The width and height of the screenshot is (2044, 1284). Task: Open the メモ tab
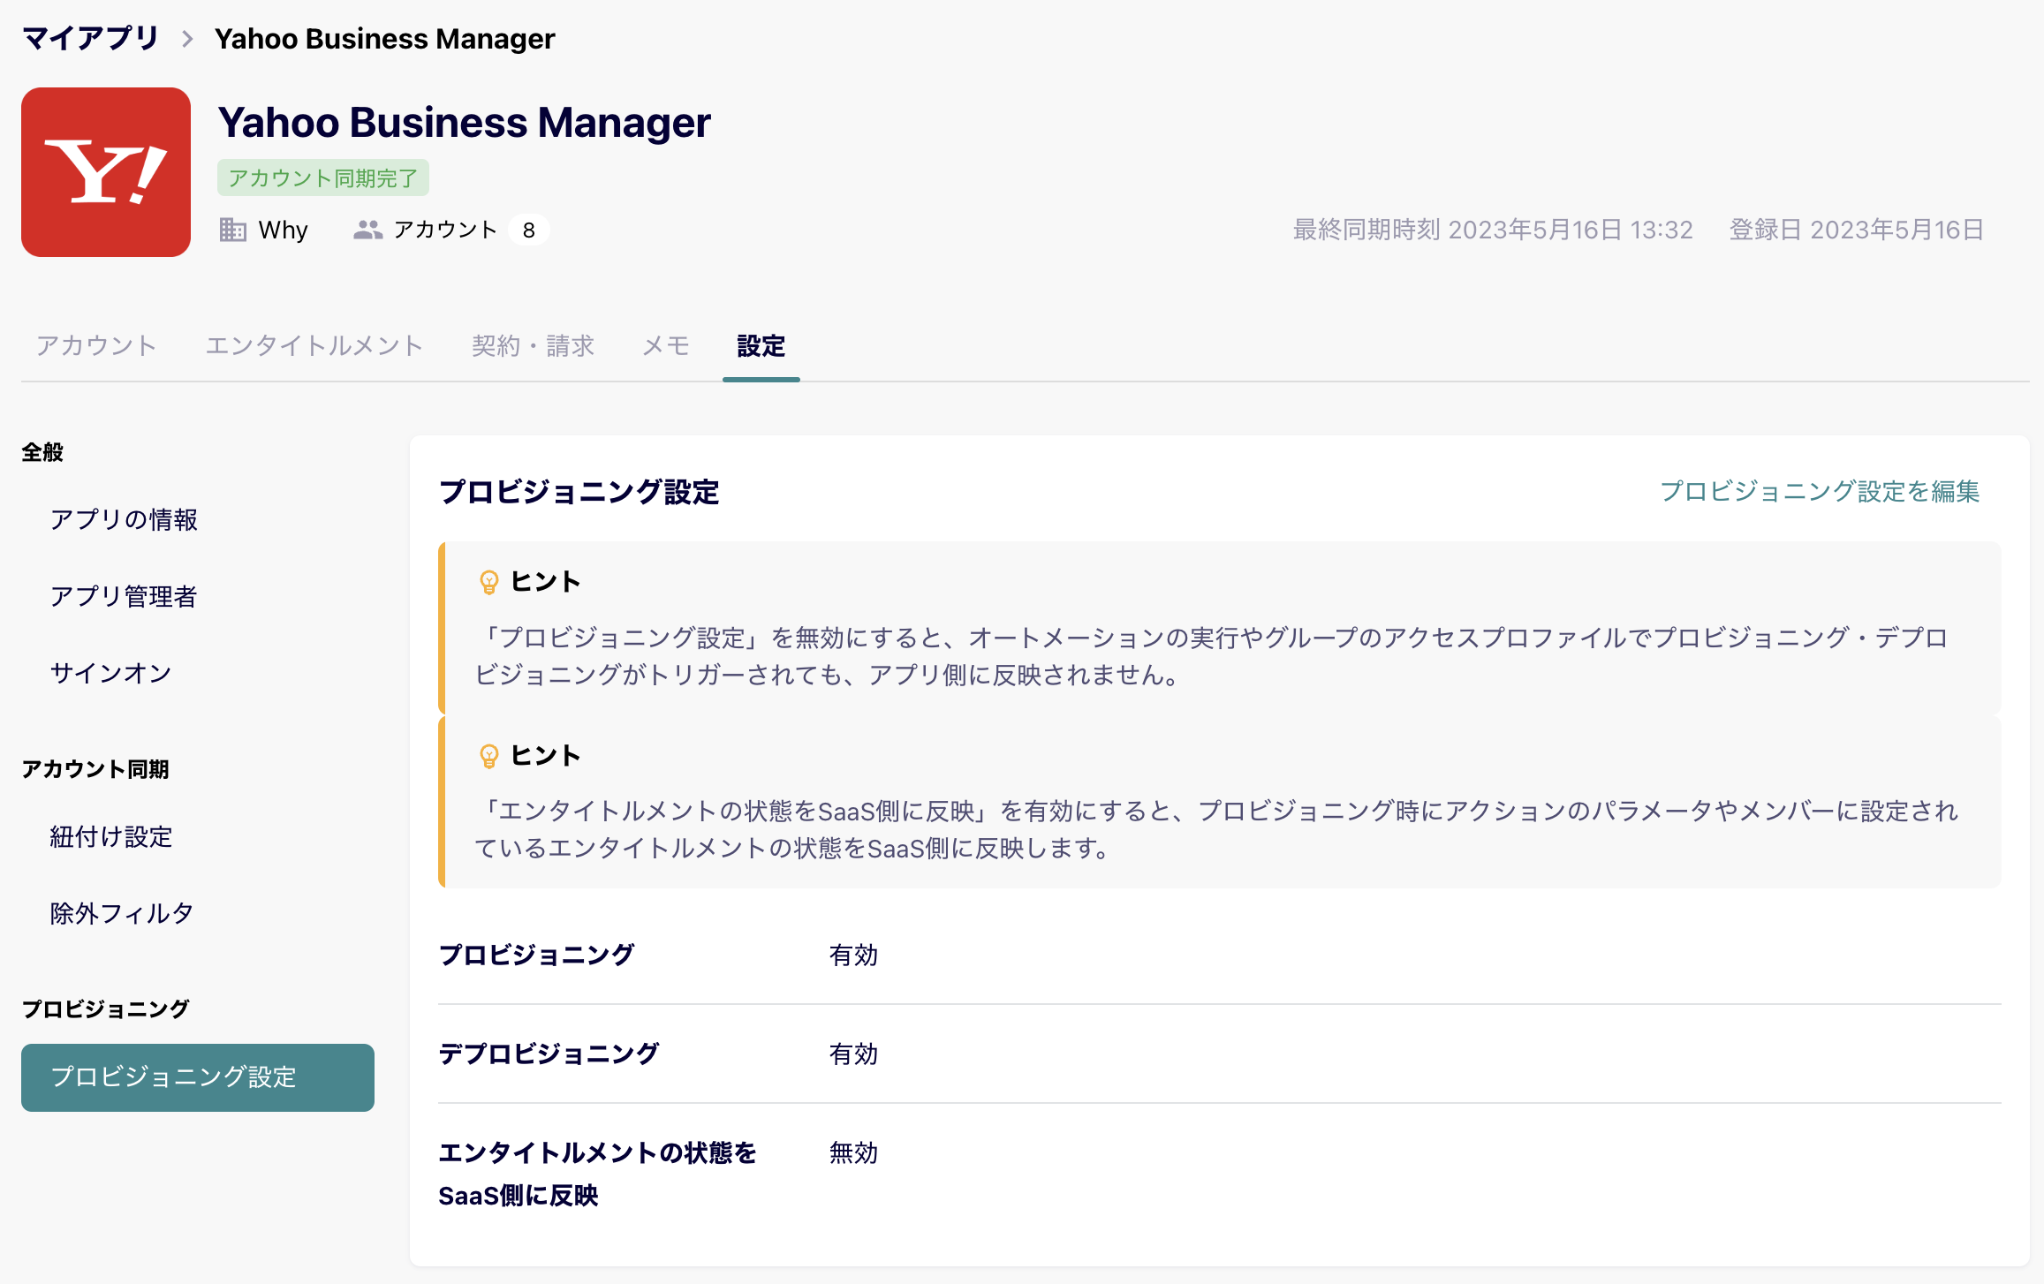click(665, 345)
